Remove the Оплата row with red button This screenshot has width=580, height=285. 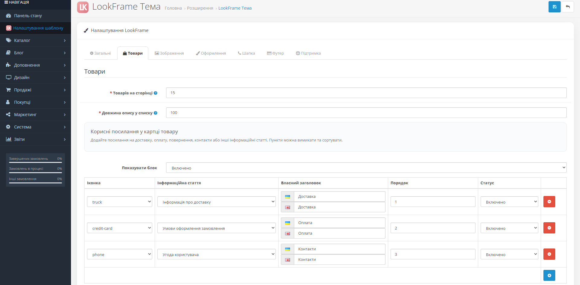coord(549,228)
